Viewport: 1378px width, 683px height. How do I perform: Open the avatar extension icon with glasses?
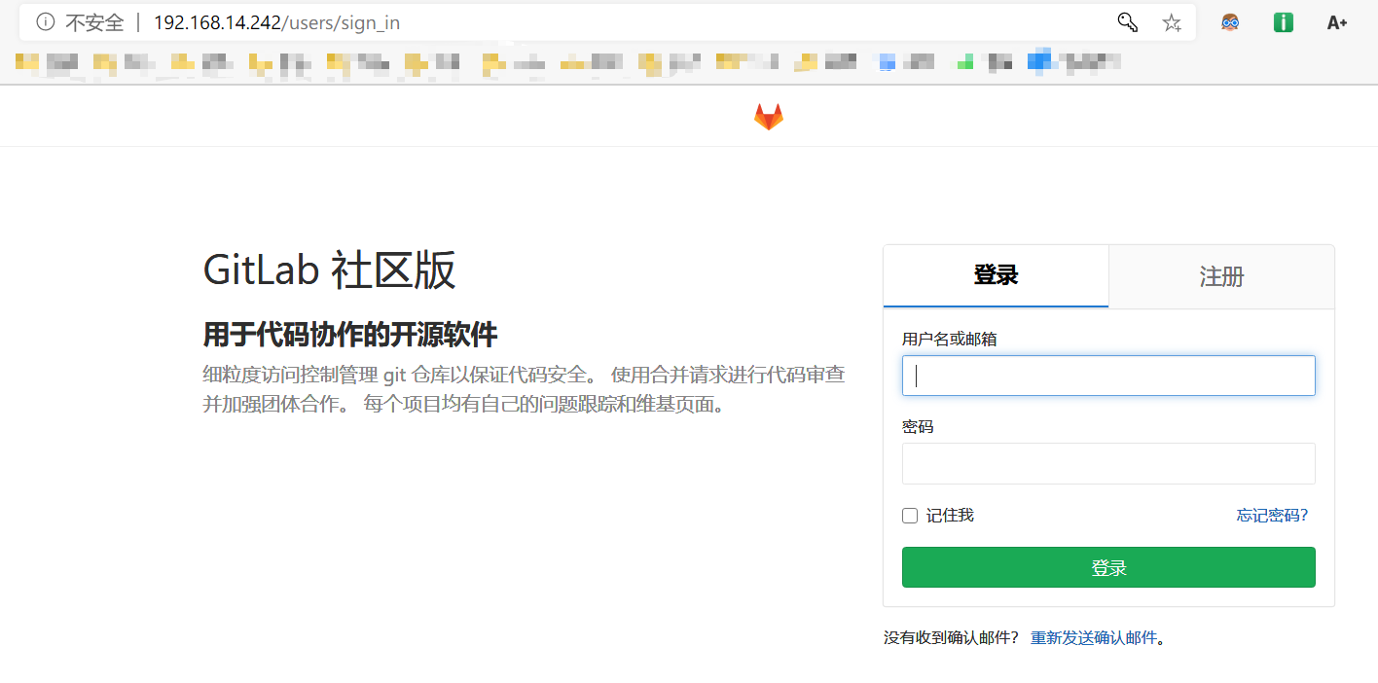tap(1231, 21)
